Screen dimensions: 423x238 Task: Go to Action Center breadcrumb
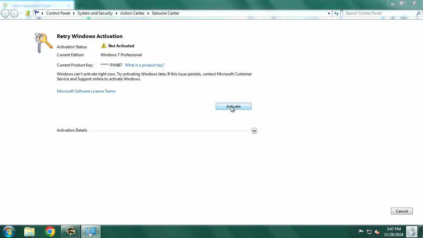pyautogui.click(x=132, y=13)
